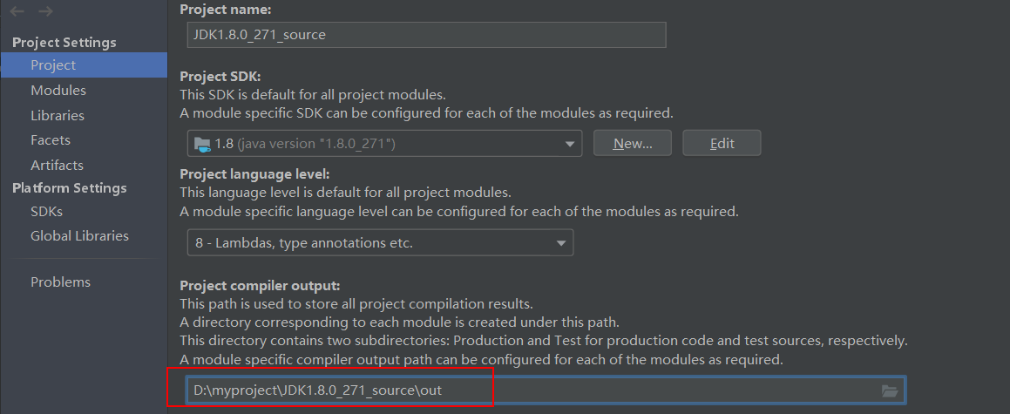This screenshot has width=1010, height=414.
Task: Open the Project SDK dropdown
Action: [571, 143]
